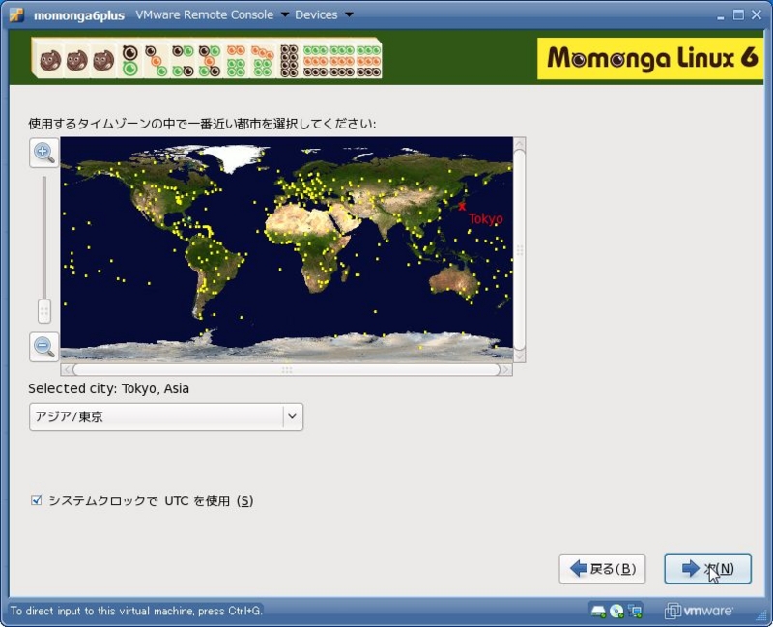Click the red Tokyo marker on map
This screenshot has width=773, height=627.
tap(462, 207)
